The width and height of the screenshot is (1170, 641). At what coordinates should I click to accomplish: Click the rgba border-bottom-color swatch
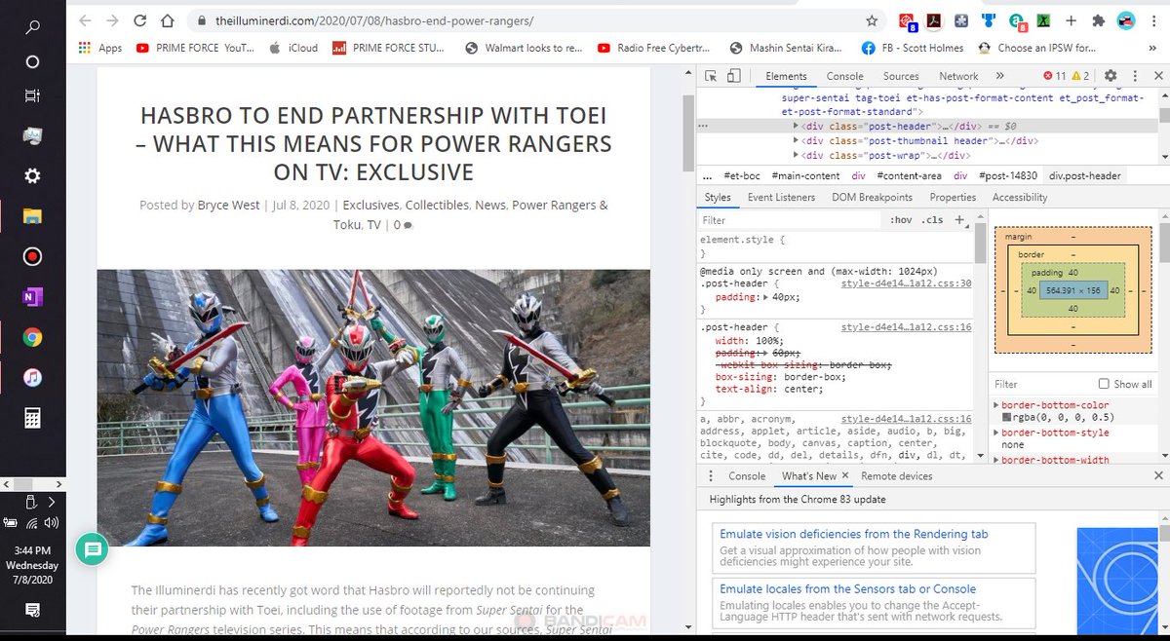pyautogui.click(x=1006, y=418)
